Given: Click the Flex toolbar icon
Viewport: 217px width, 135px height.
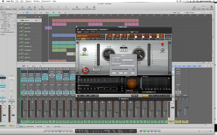Looking at the screenshot, I should (35, 7).
